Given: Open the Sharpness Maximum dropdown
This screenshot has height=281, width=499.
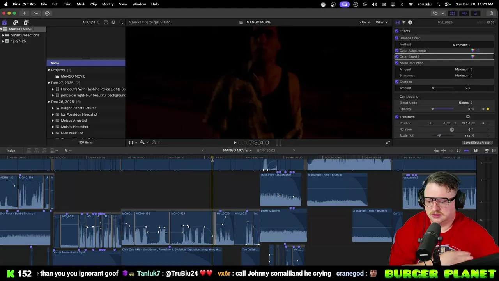Looking at the screenshot, I should tap(464, 75).
